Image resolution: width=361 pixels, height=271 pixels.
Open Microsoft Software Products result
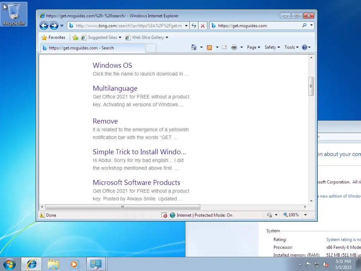coord(136,182)
